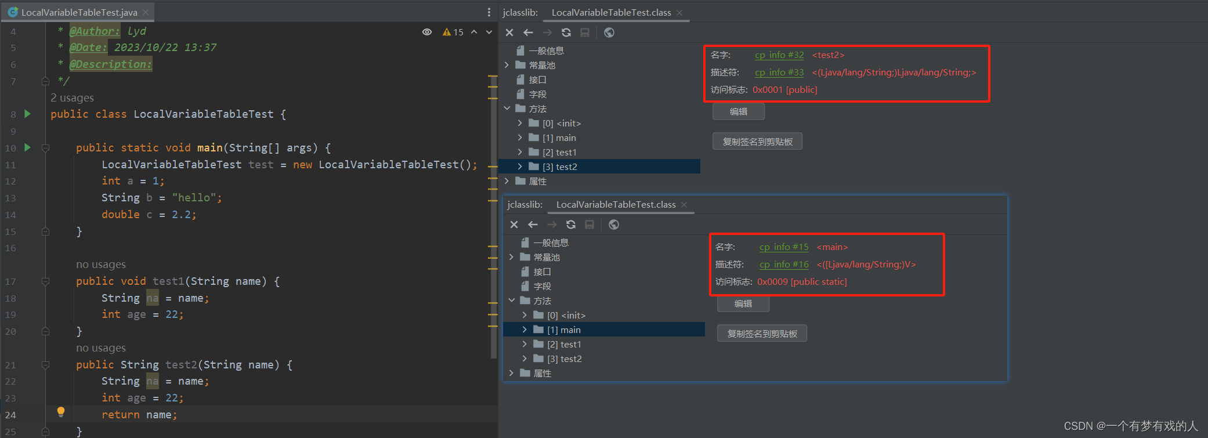Click the yellow intention lightbulb at line 24
Screen dimensions: 1208x438
tap(61, 412)
